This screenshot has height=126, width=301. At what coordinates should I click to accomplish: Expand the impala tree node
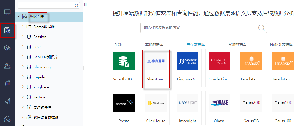[23, 77]
